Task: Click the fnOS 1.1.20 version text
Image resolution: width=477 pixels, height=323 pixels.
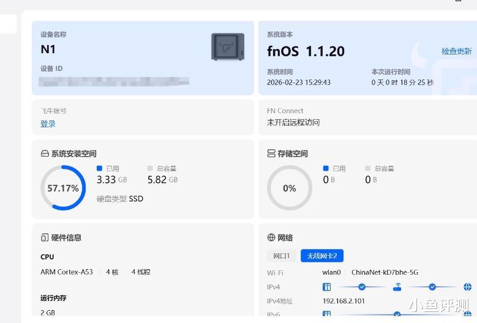Action: click(306, 51)
